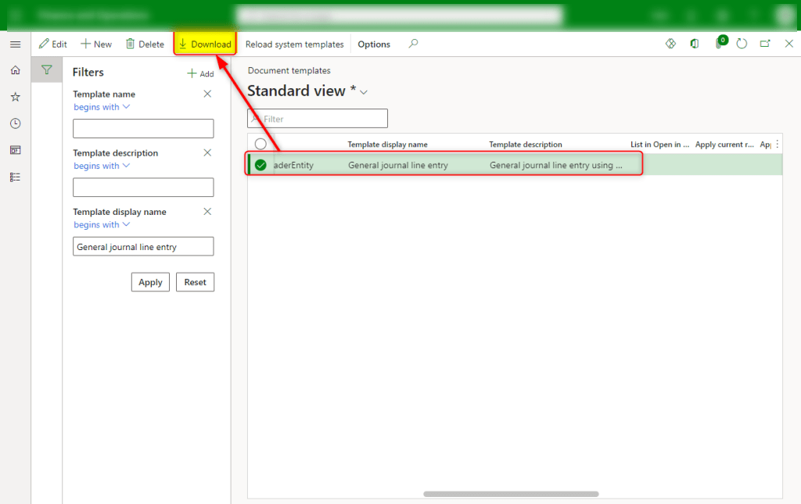
Task: Go to Home in sidebar
Action: tap(15, 70)
